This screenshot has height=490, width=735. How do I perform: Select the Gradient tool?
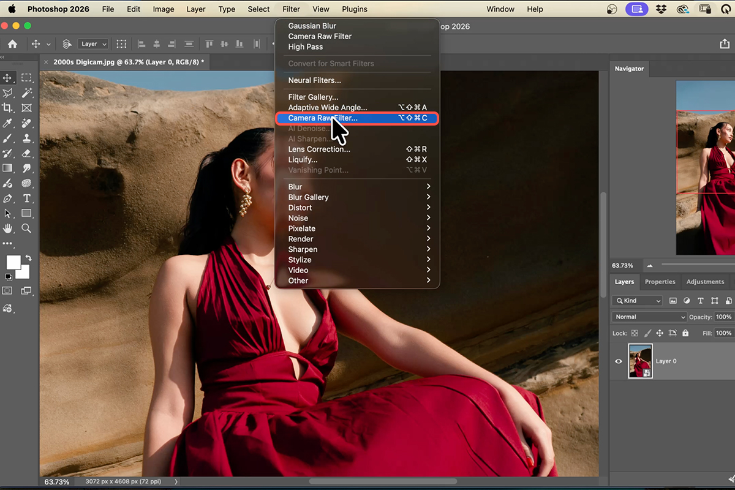[8, 168]
